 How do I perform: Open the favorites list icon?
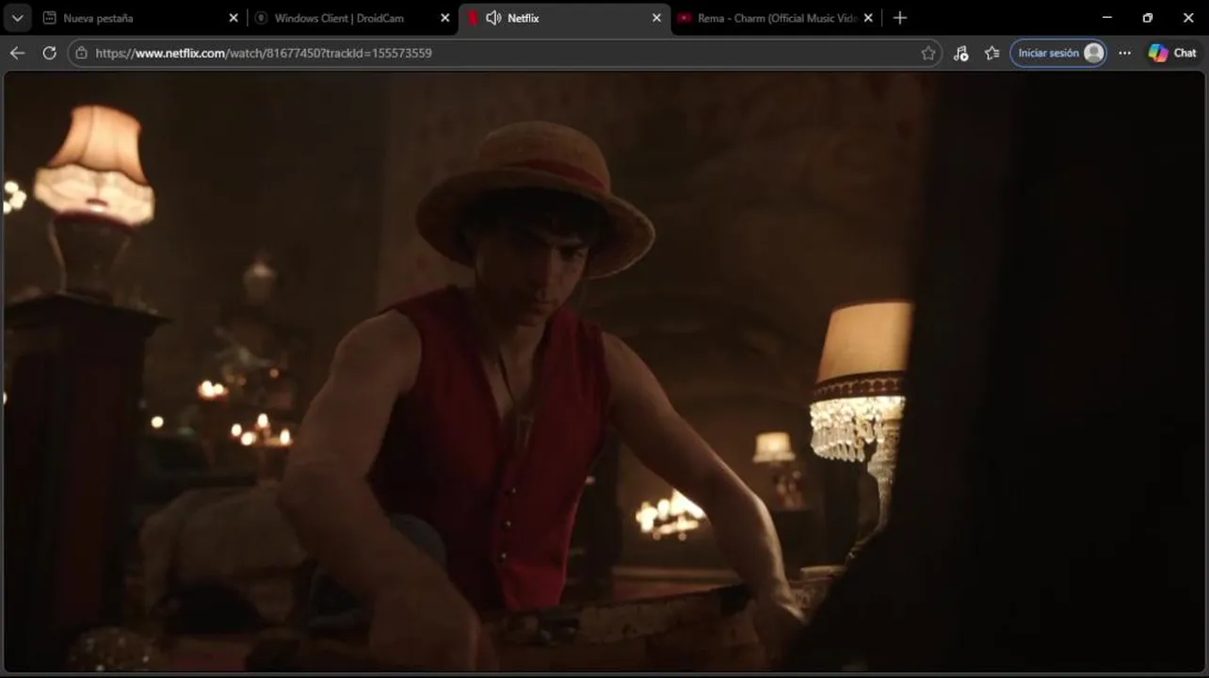pyautogui.click(x=991, y=53)
